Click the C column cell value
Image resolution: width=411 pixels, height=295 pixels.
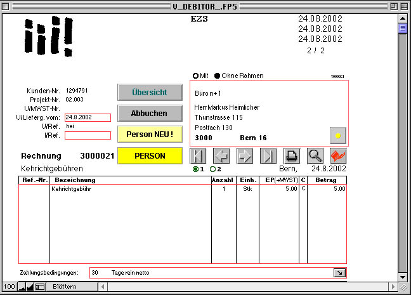303,188
